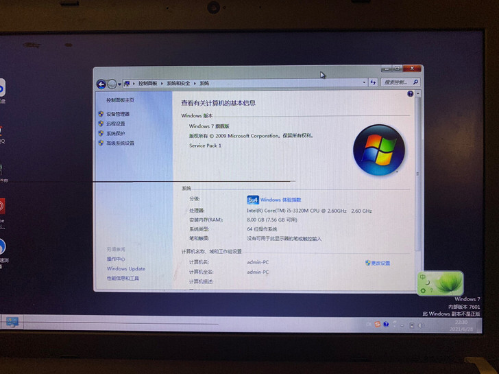
Task: Click the search magnifier icon
Action: (x=415, y=82)
